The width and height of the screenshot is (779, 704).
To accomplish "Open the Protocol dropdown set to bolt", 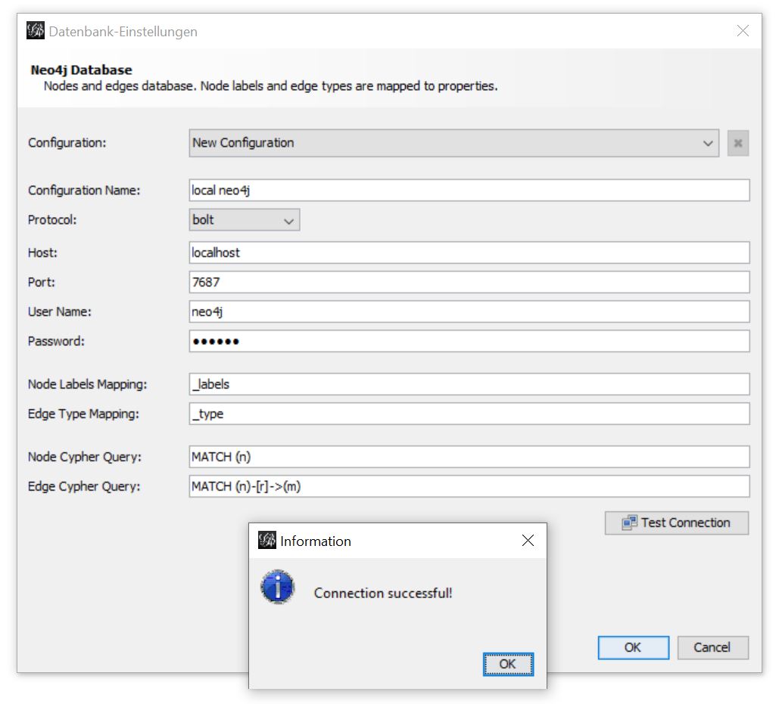I will [244, 220].
